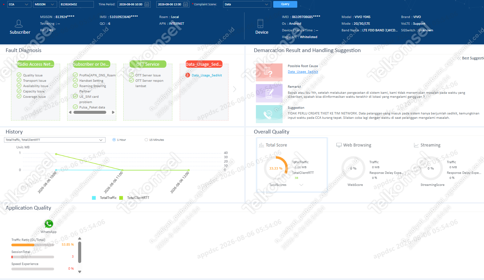This screenshot has width=484, height=280.
Task: Select the red Data_Usage_Sedikit category header
Action: click(204, 64)
